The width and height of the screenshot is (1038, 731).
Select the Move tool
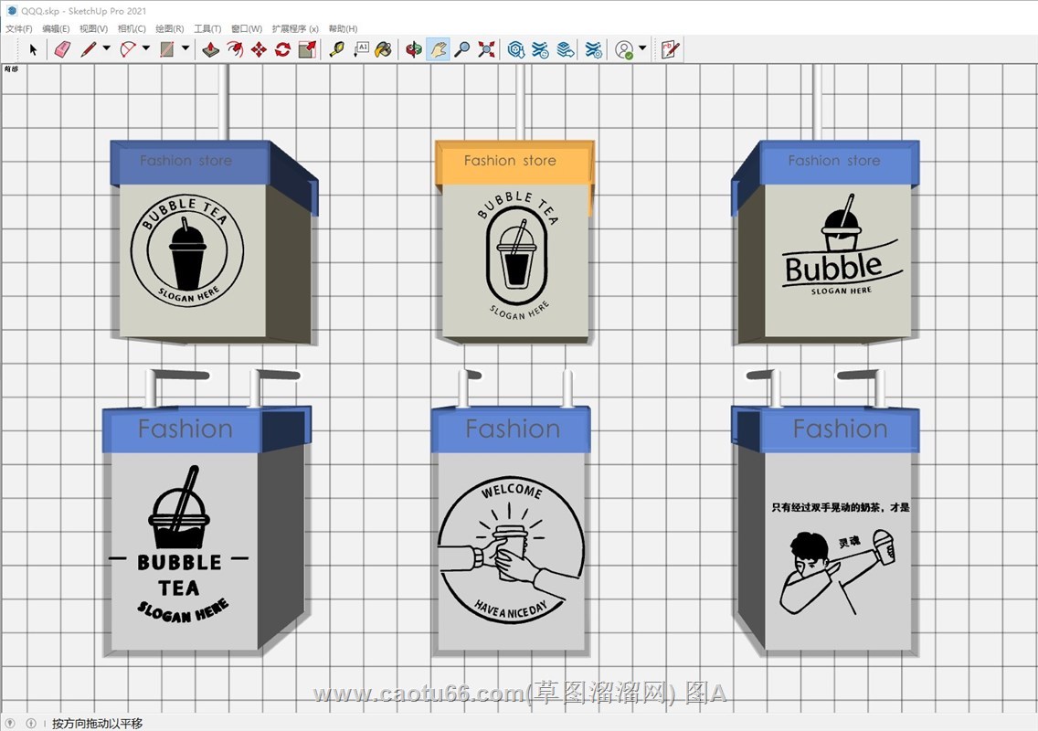pyautogui.click(x=259, y=49)
